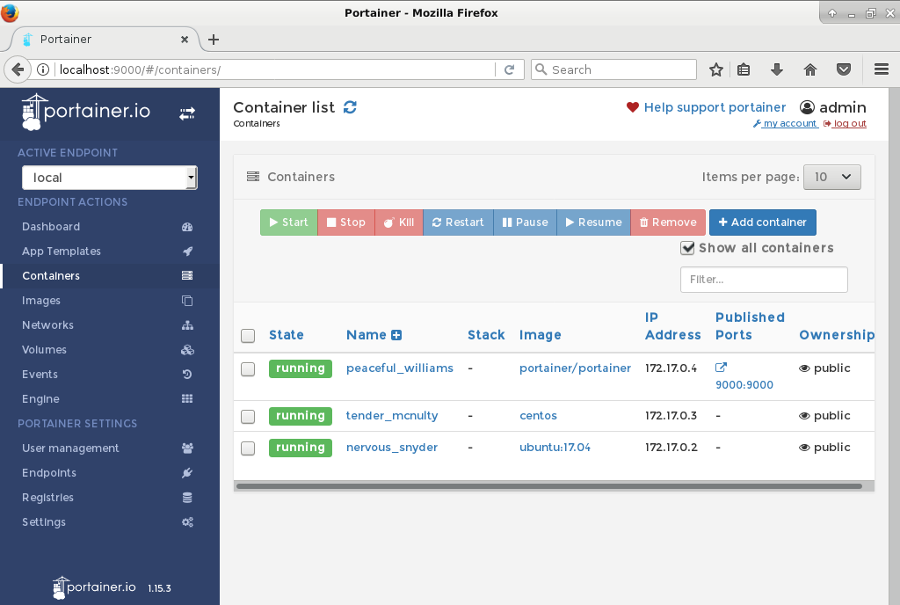Open Firefox downloads arrow icon
The image size is (900, 605).
[777, 69]
